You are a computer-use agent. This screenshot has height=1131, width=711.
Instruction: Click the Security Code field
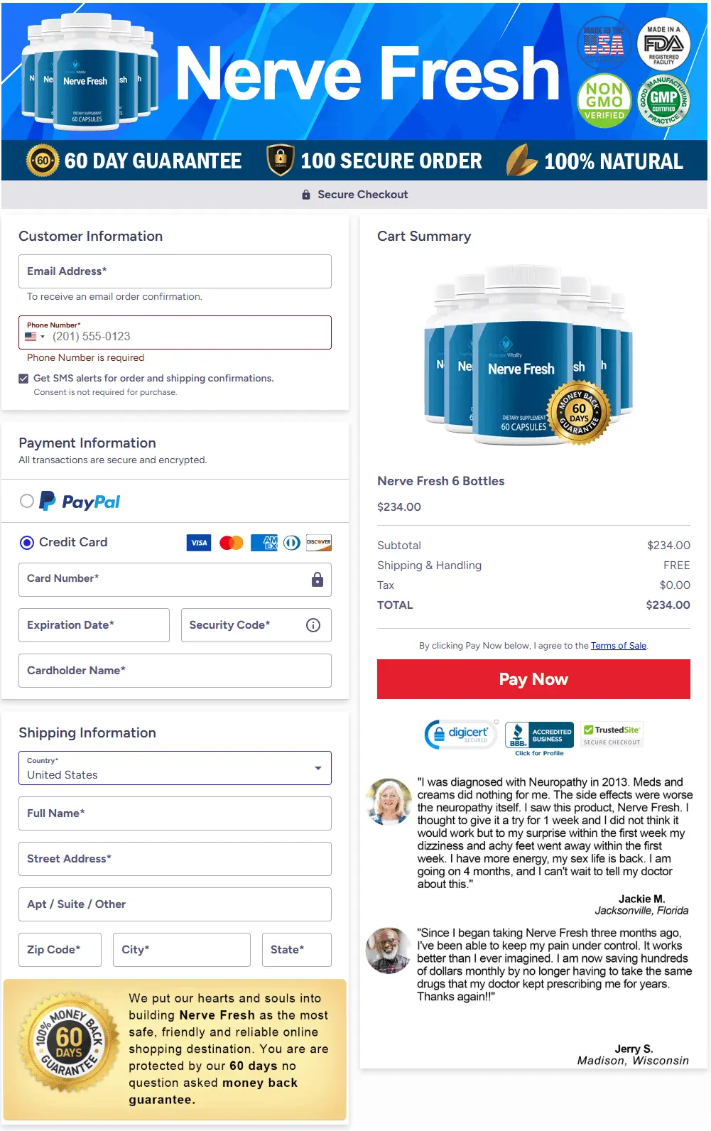click(x=256, y=625)
